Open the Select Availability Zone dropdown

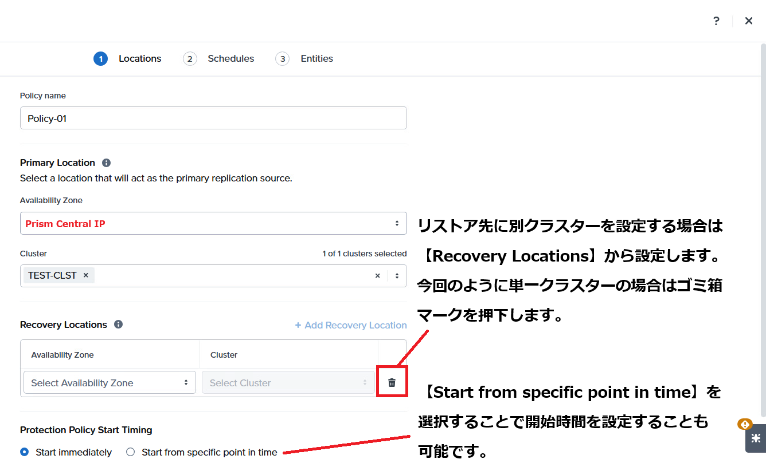pyautogui.click(x=110, y=382)
